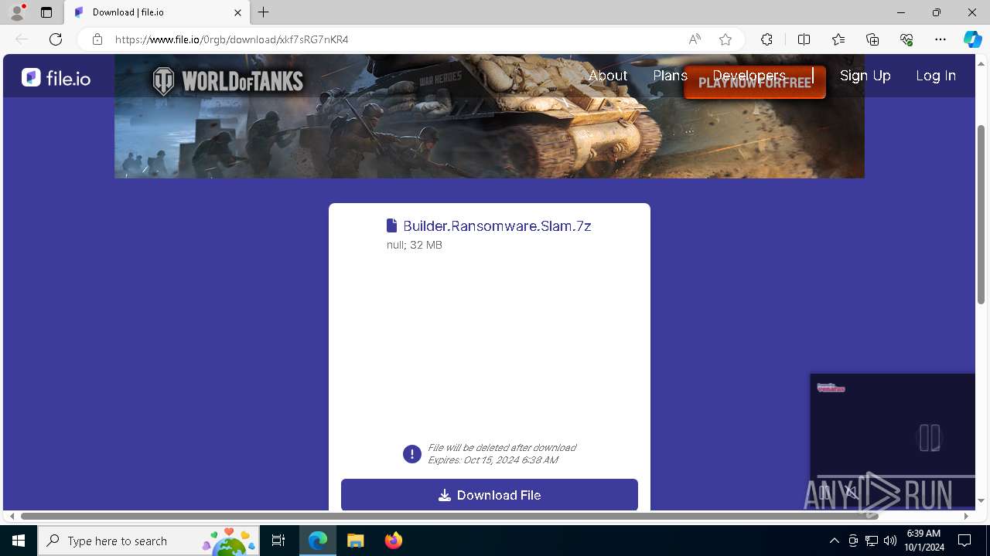Open the taskbar clock and date
The image size is (990, 556).
click(925, 541)
